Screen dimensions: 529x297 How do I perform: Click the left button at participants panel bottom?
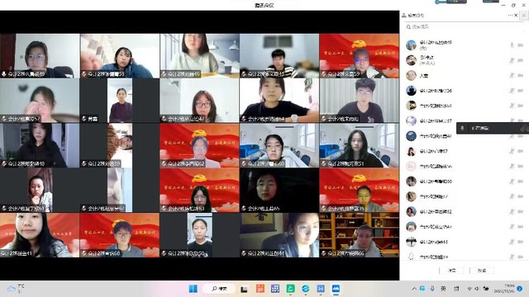pos(452,271)
